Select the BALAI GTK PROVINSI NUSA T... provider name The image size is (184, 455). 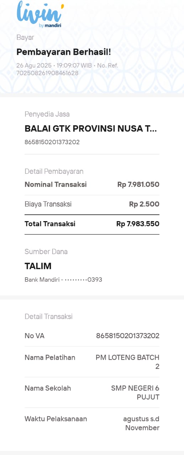tap(90, 129)
